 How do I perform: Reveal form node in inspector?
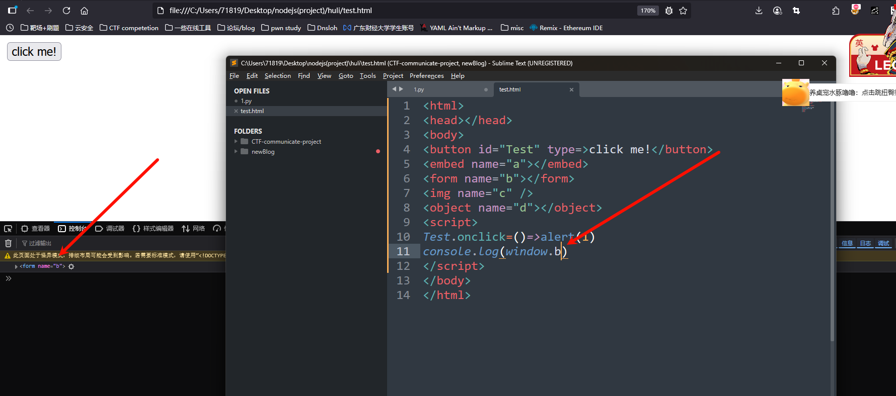point(71,266)
